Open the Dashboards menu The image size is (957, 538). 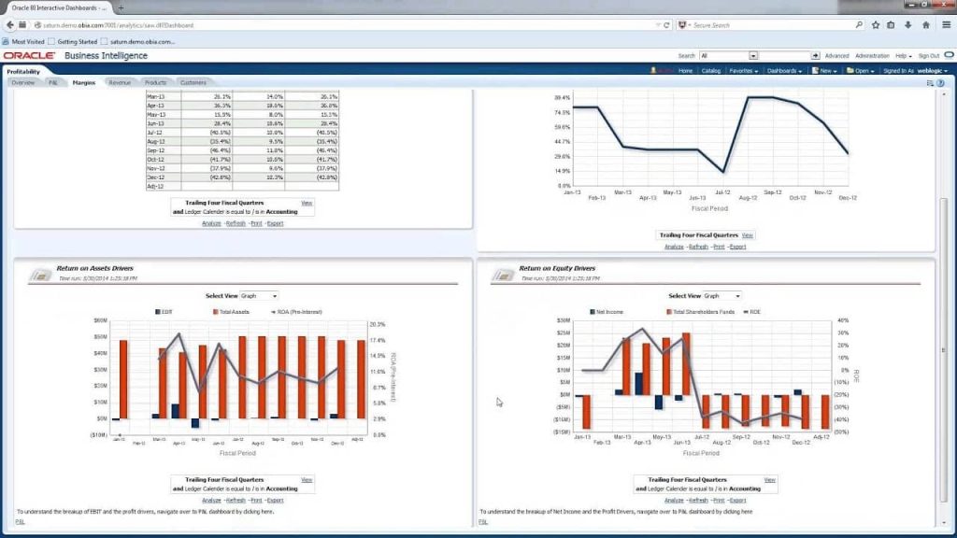784,71
